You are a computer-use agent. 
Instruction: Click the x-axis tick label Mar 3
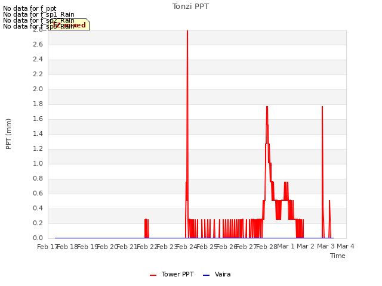326,246
